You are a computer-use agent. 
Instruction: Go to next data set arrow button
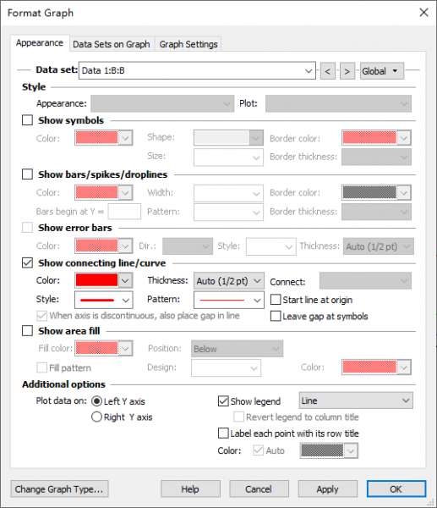coord(347,71)
